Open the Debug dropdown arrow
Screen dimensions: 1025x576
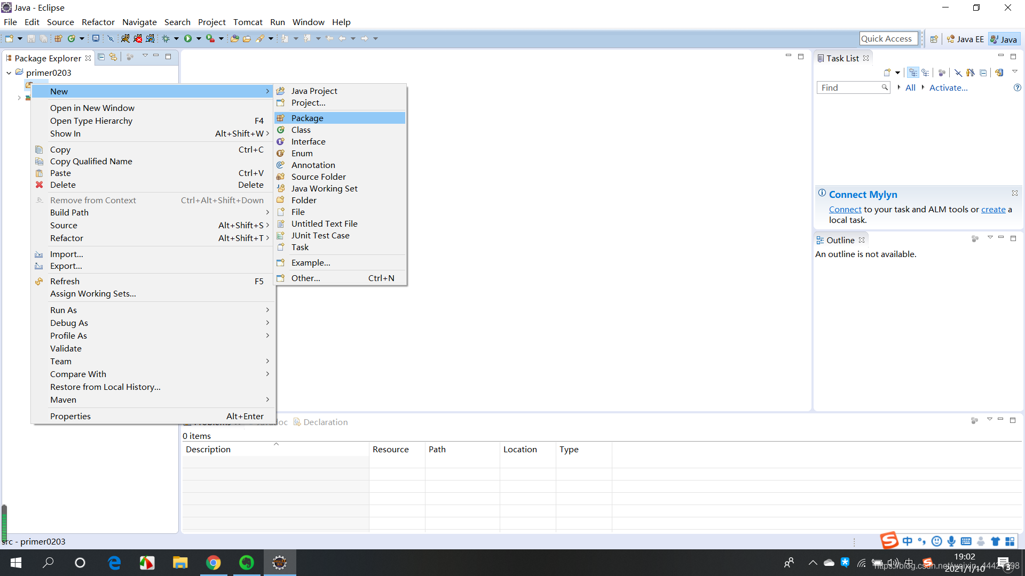click(x=176, y=38)
